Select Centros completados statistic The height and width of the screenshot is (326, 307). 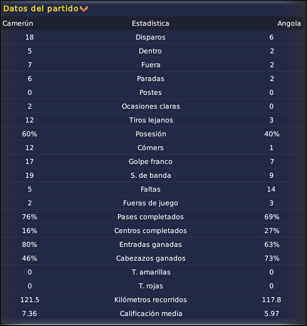click(151, 231)
